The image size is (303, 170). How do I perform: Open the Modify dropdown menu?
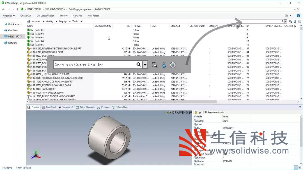tap(51, 21)
